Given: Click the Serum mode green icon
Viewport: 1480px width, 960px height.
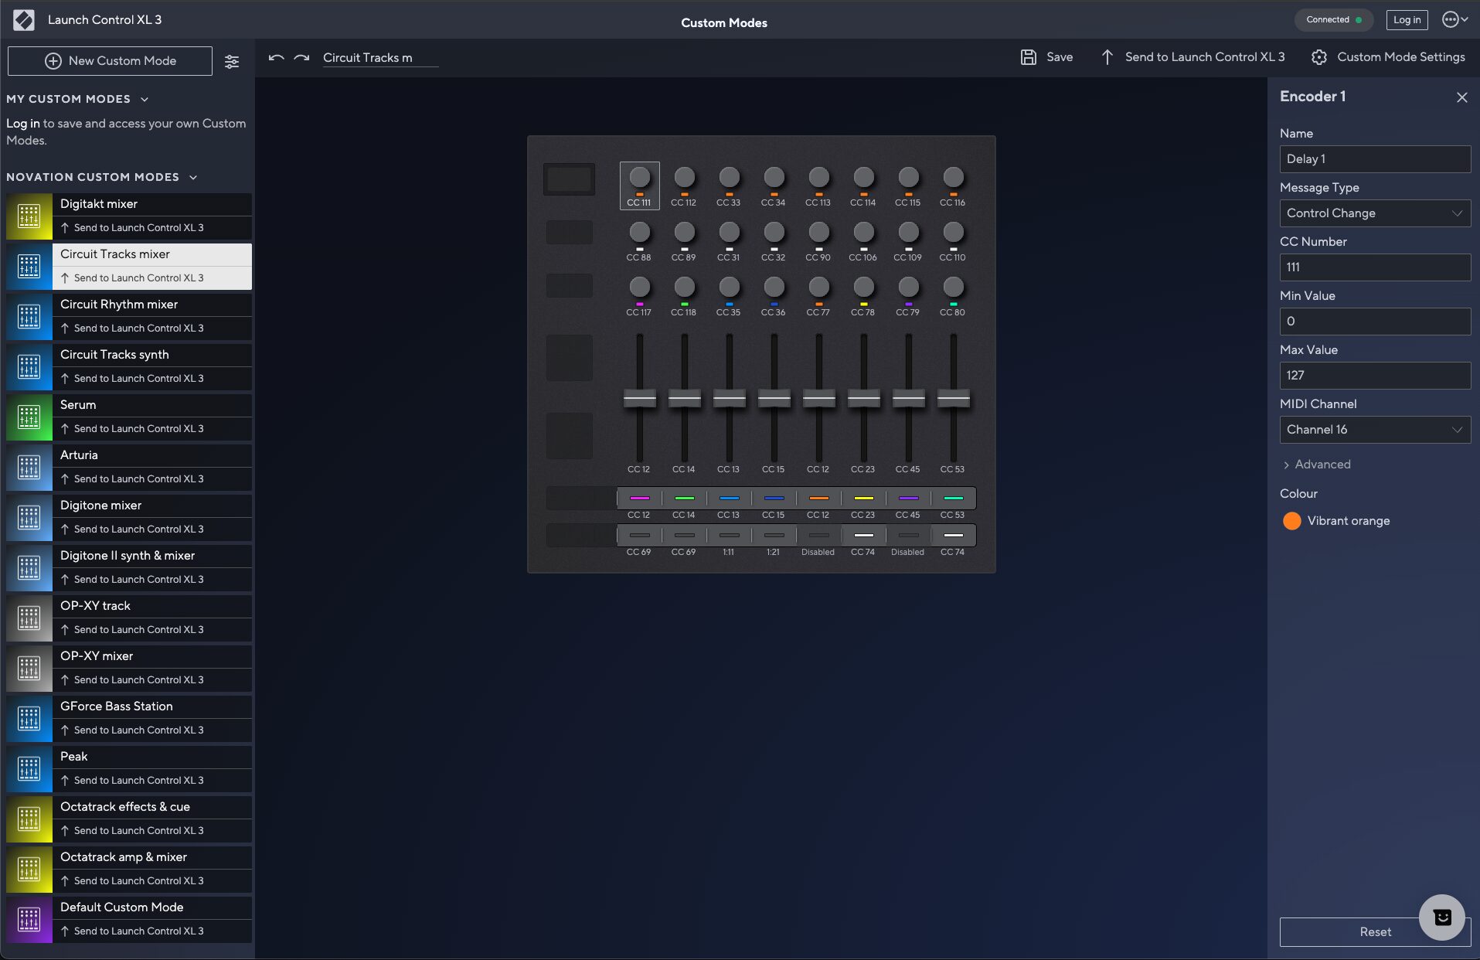Looking at the screenshot, I should (29, 417).
